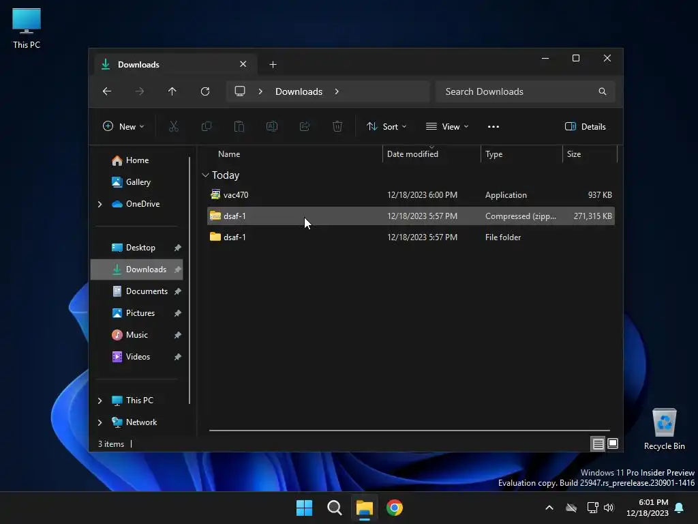
Task: Go back using the back arrow
Action: [x=107, y=91]
